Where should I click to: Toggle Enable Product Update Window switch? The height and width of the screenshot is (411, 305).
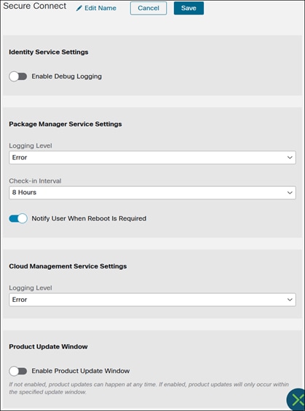coord(18,371)
